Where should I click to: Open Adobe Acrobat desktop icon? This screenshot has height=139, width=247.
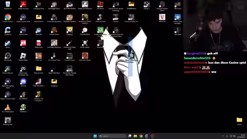point(23,5)
